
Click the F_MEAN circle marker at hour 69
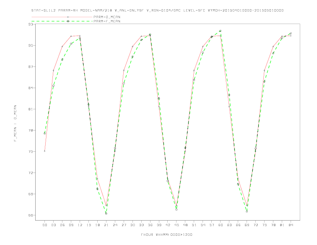[247, 211]
